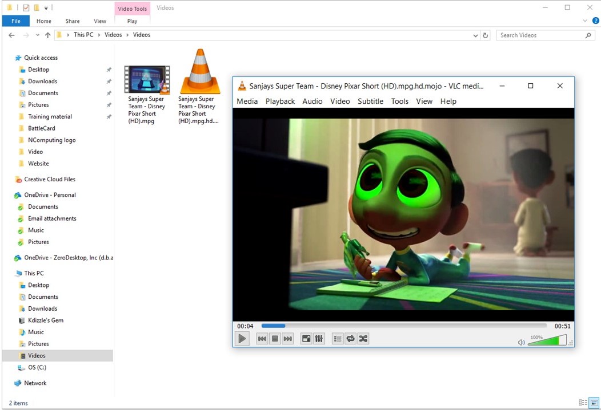The width and height of the screenshot is (601, 410).
Task: Select OneDrive - Personal in sidebar
Action: (50, 195)
